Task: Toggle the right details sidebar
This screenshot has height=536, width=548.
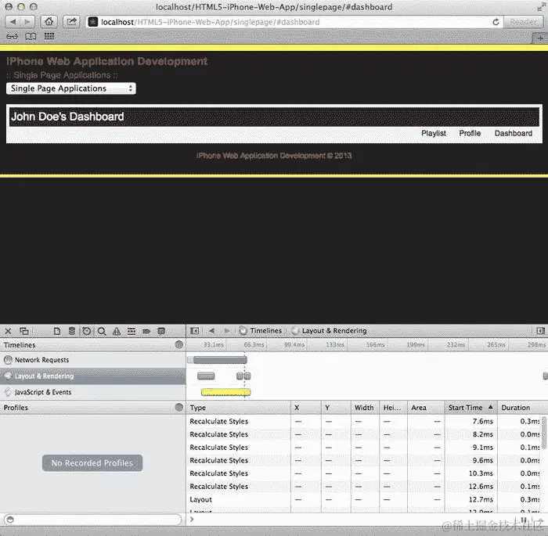Action: (x=540, y=330)
